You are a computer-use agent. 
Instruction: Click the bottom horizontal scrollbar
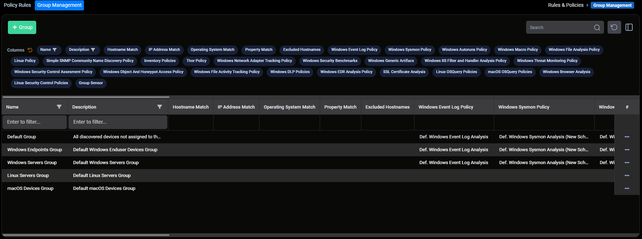[86, 235]
